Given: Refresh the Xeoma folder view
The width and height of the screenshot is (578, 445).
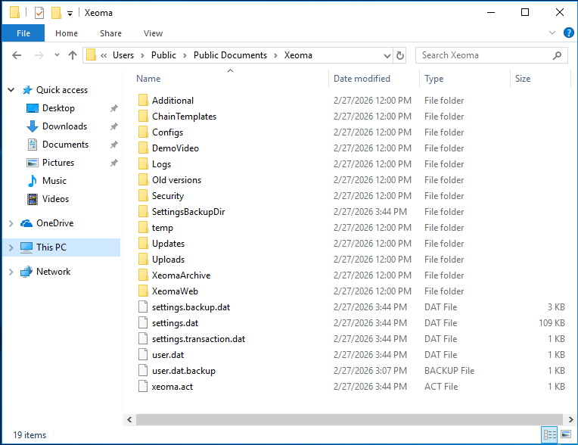Looking at the screenshot, I should click(x=400, y=56).
